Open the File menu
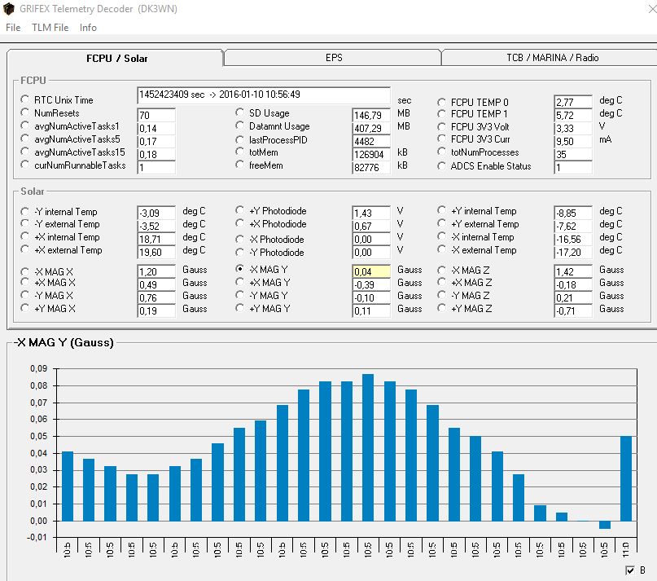Screen dimensions: 657x581 (13, 27)
